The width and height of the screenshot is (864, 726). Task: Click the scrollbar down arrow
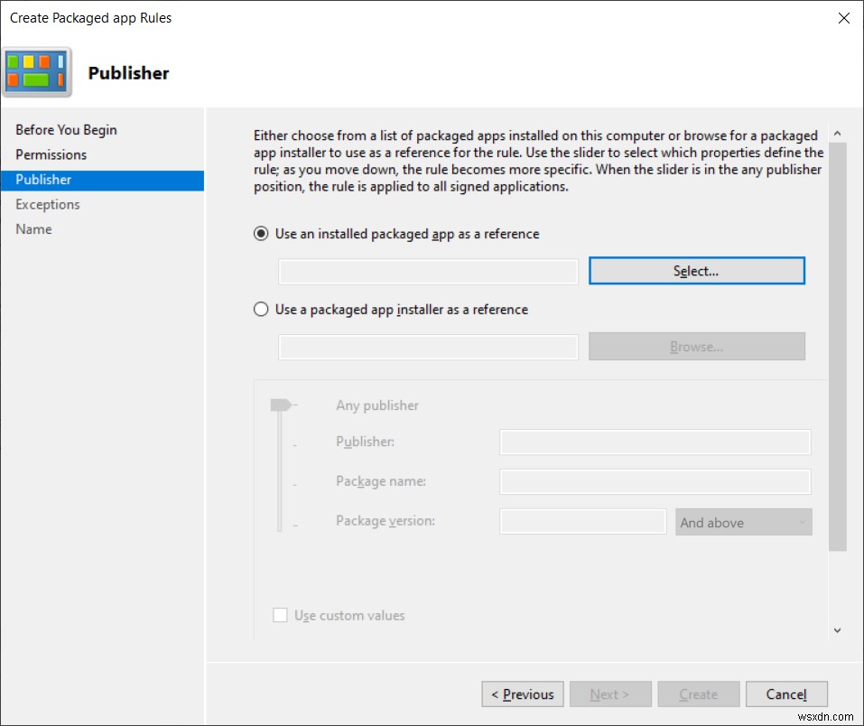(838, 630)
